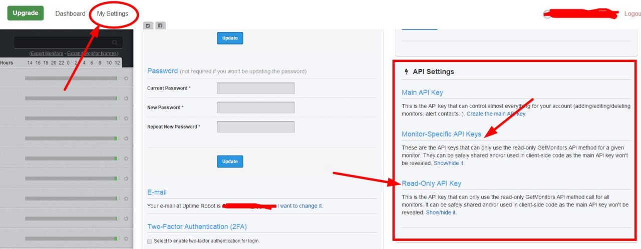Image resolution: width=641 pixels, height=249 pixels.
Task: Click the Facebook share icon
Action: [160, 25]
